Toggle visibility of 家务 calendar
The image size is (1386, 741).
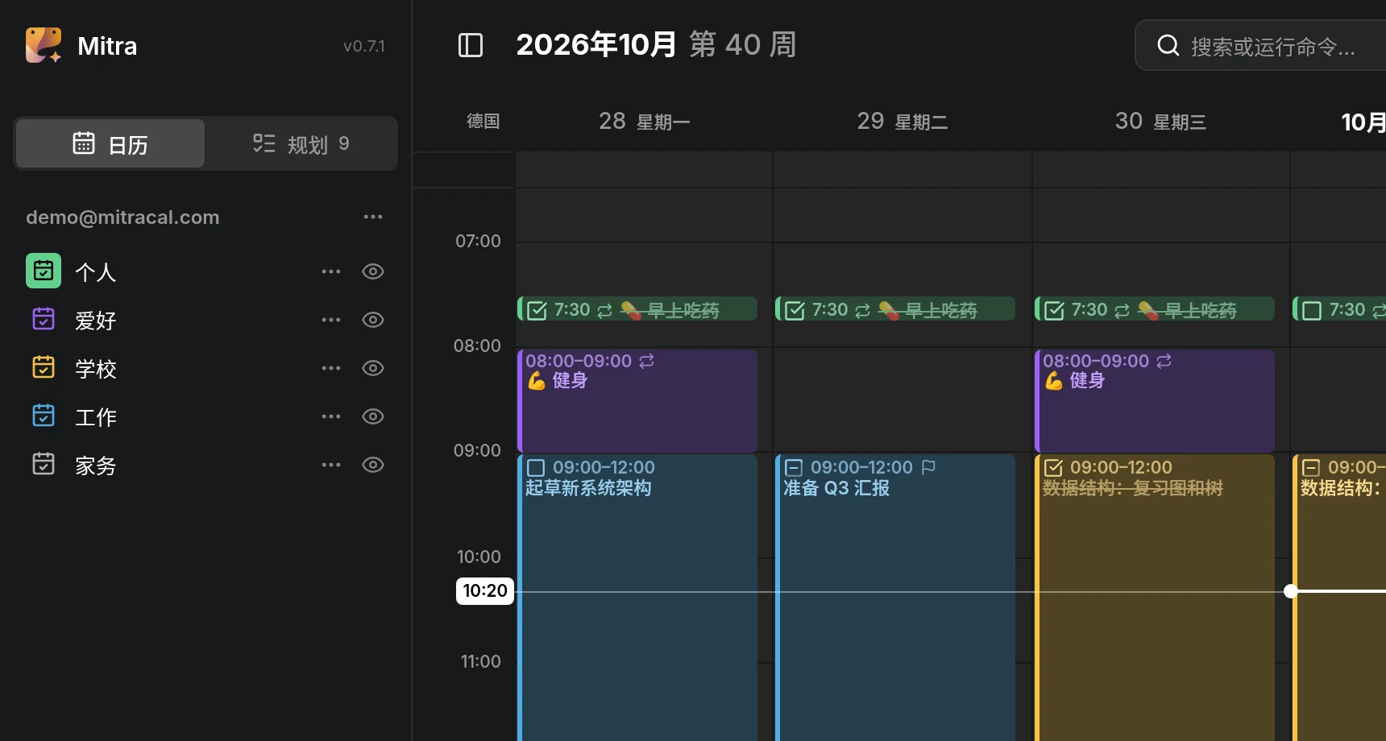click(x=373, y=465)
